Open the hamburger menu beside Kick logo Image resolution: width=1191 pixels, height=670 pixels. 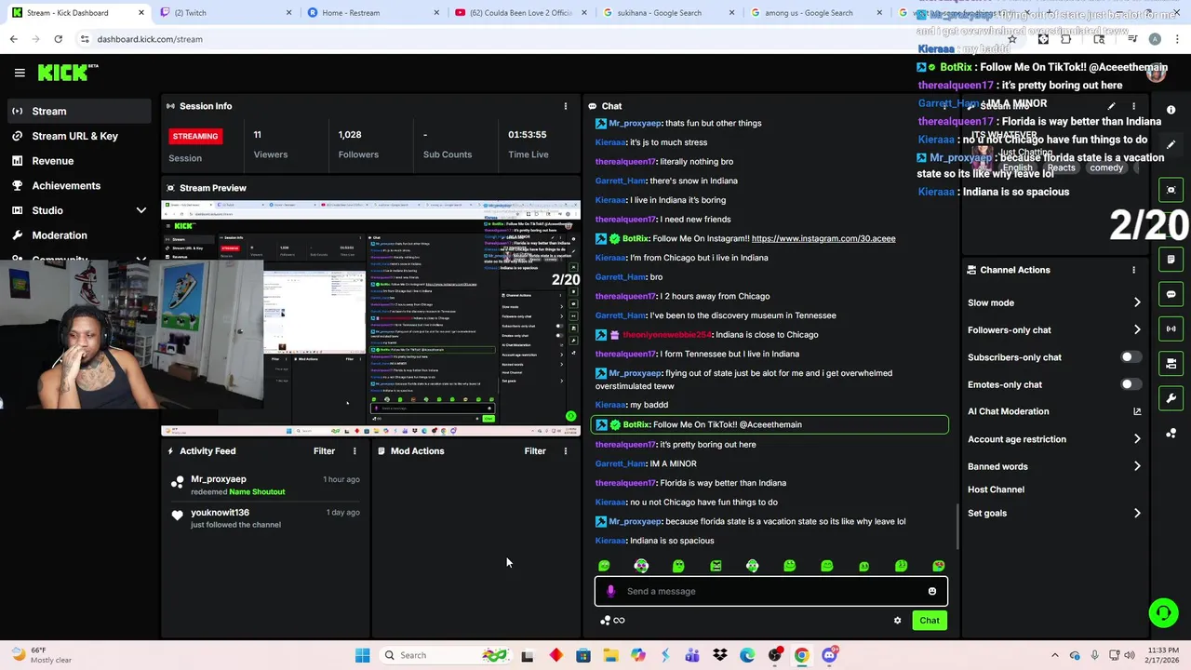pos(20,73)
